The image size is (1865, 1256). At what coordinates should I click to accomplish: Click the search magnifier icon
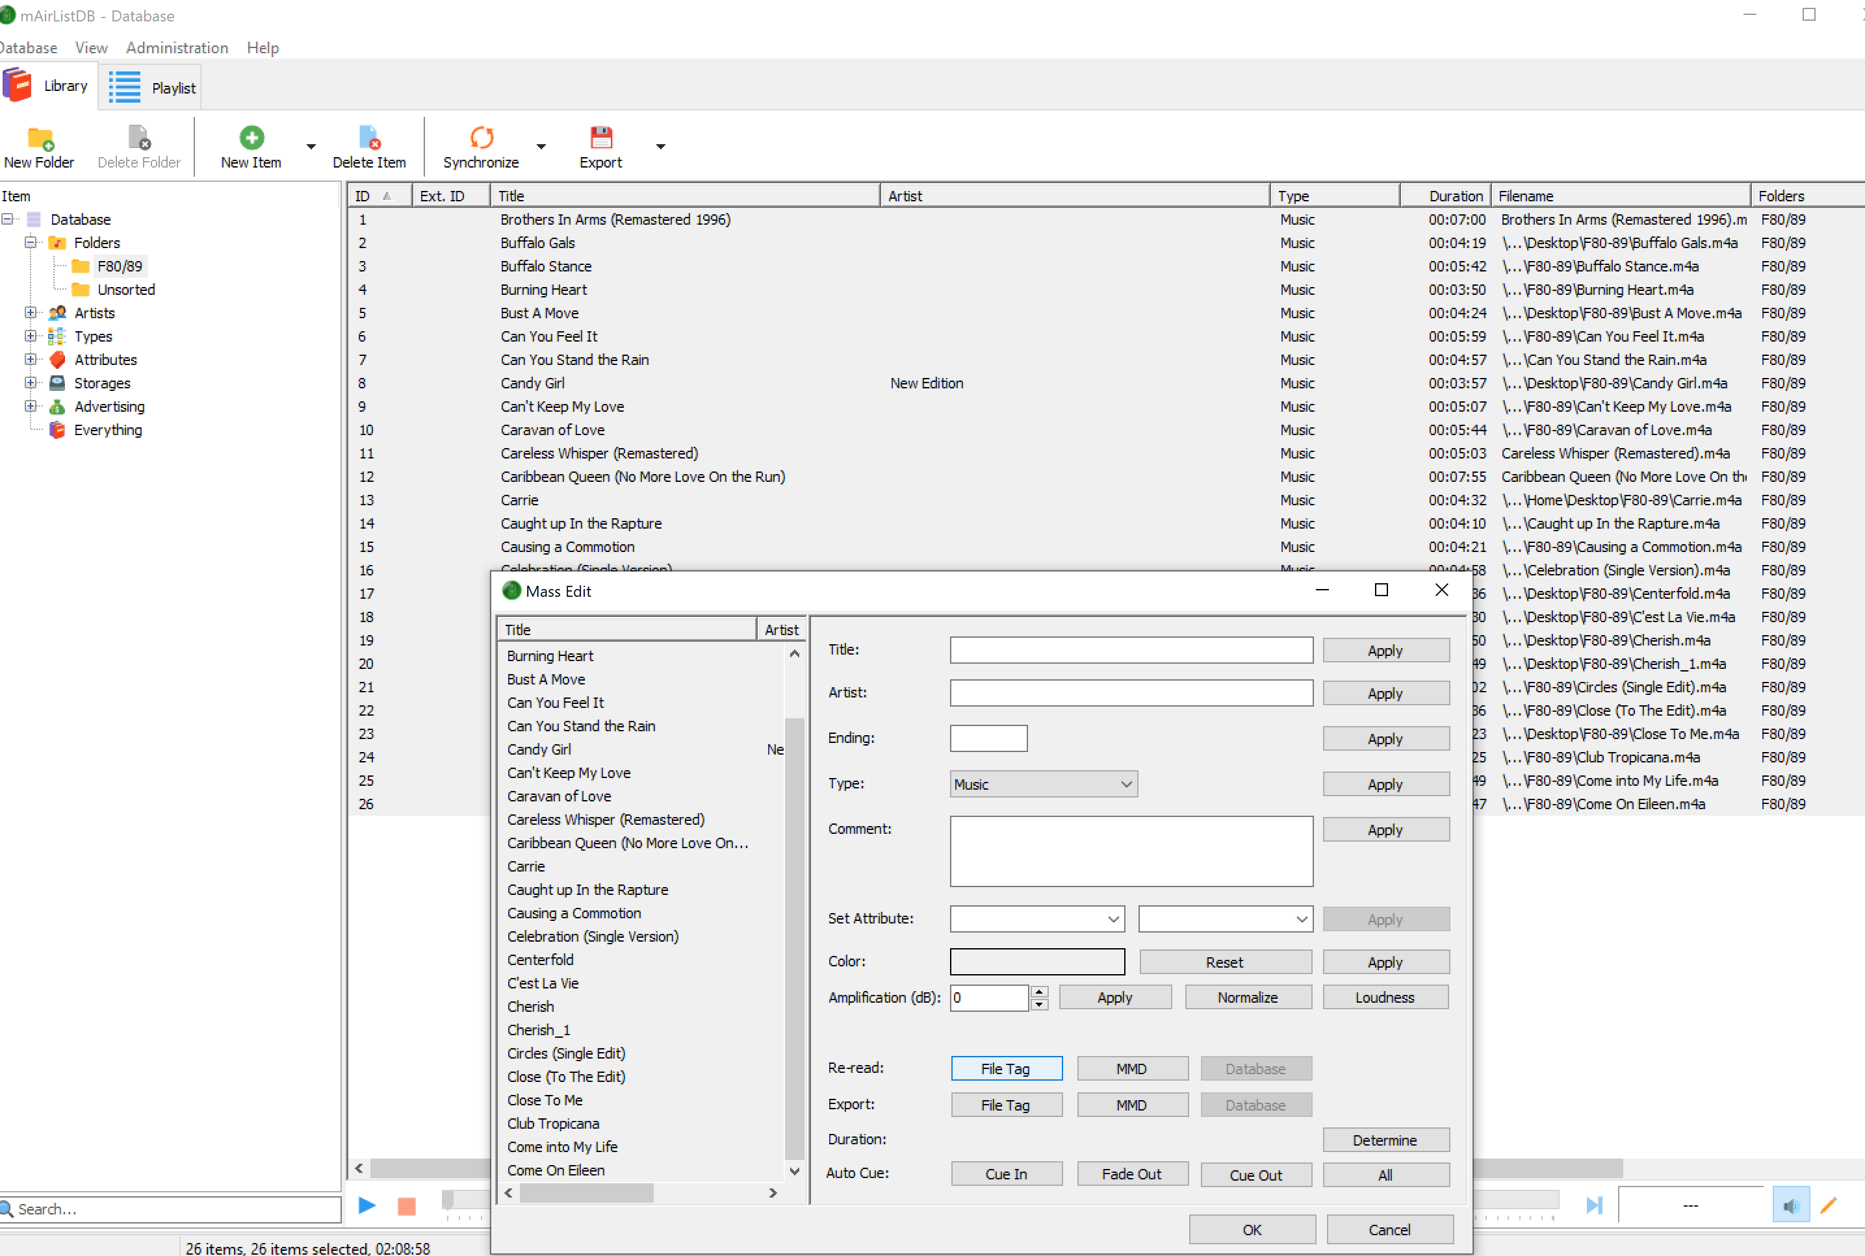(x=6, y=1209)
